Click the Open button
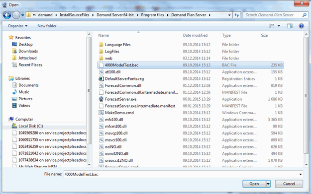Image resolution: width=311 pixels, height=194 pixels. coord(254,184)
